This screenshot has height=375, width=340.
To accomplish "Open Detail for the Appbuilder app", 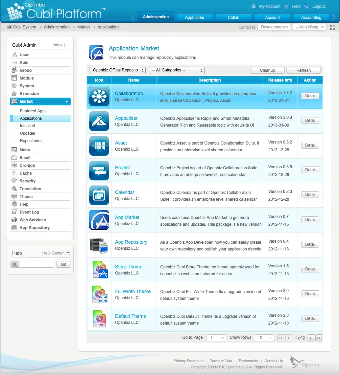I will click(310, 120).
